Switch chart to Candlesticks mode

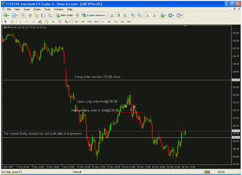[x=119, y=15]
